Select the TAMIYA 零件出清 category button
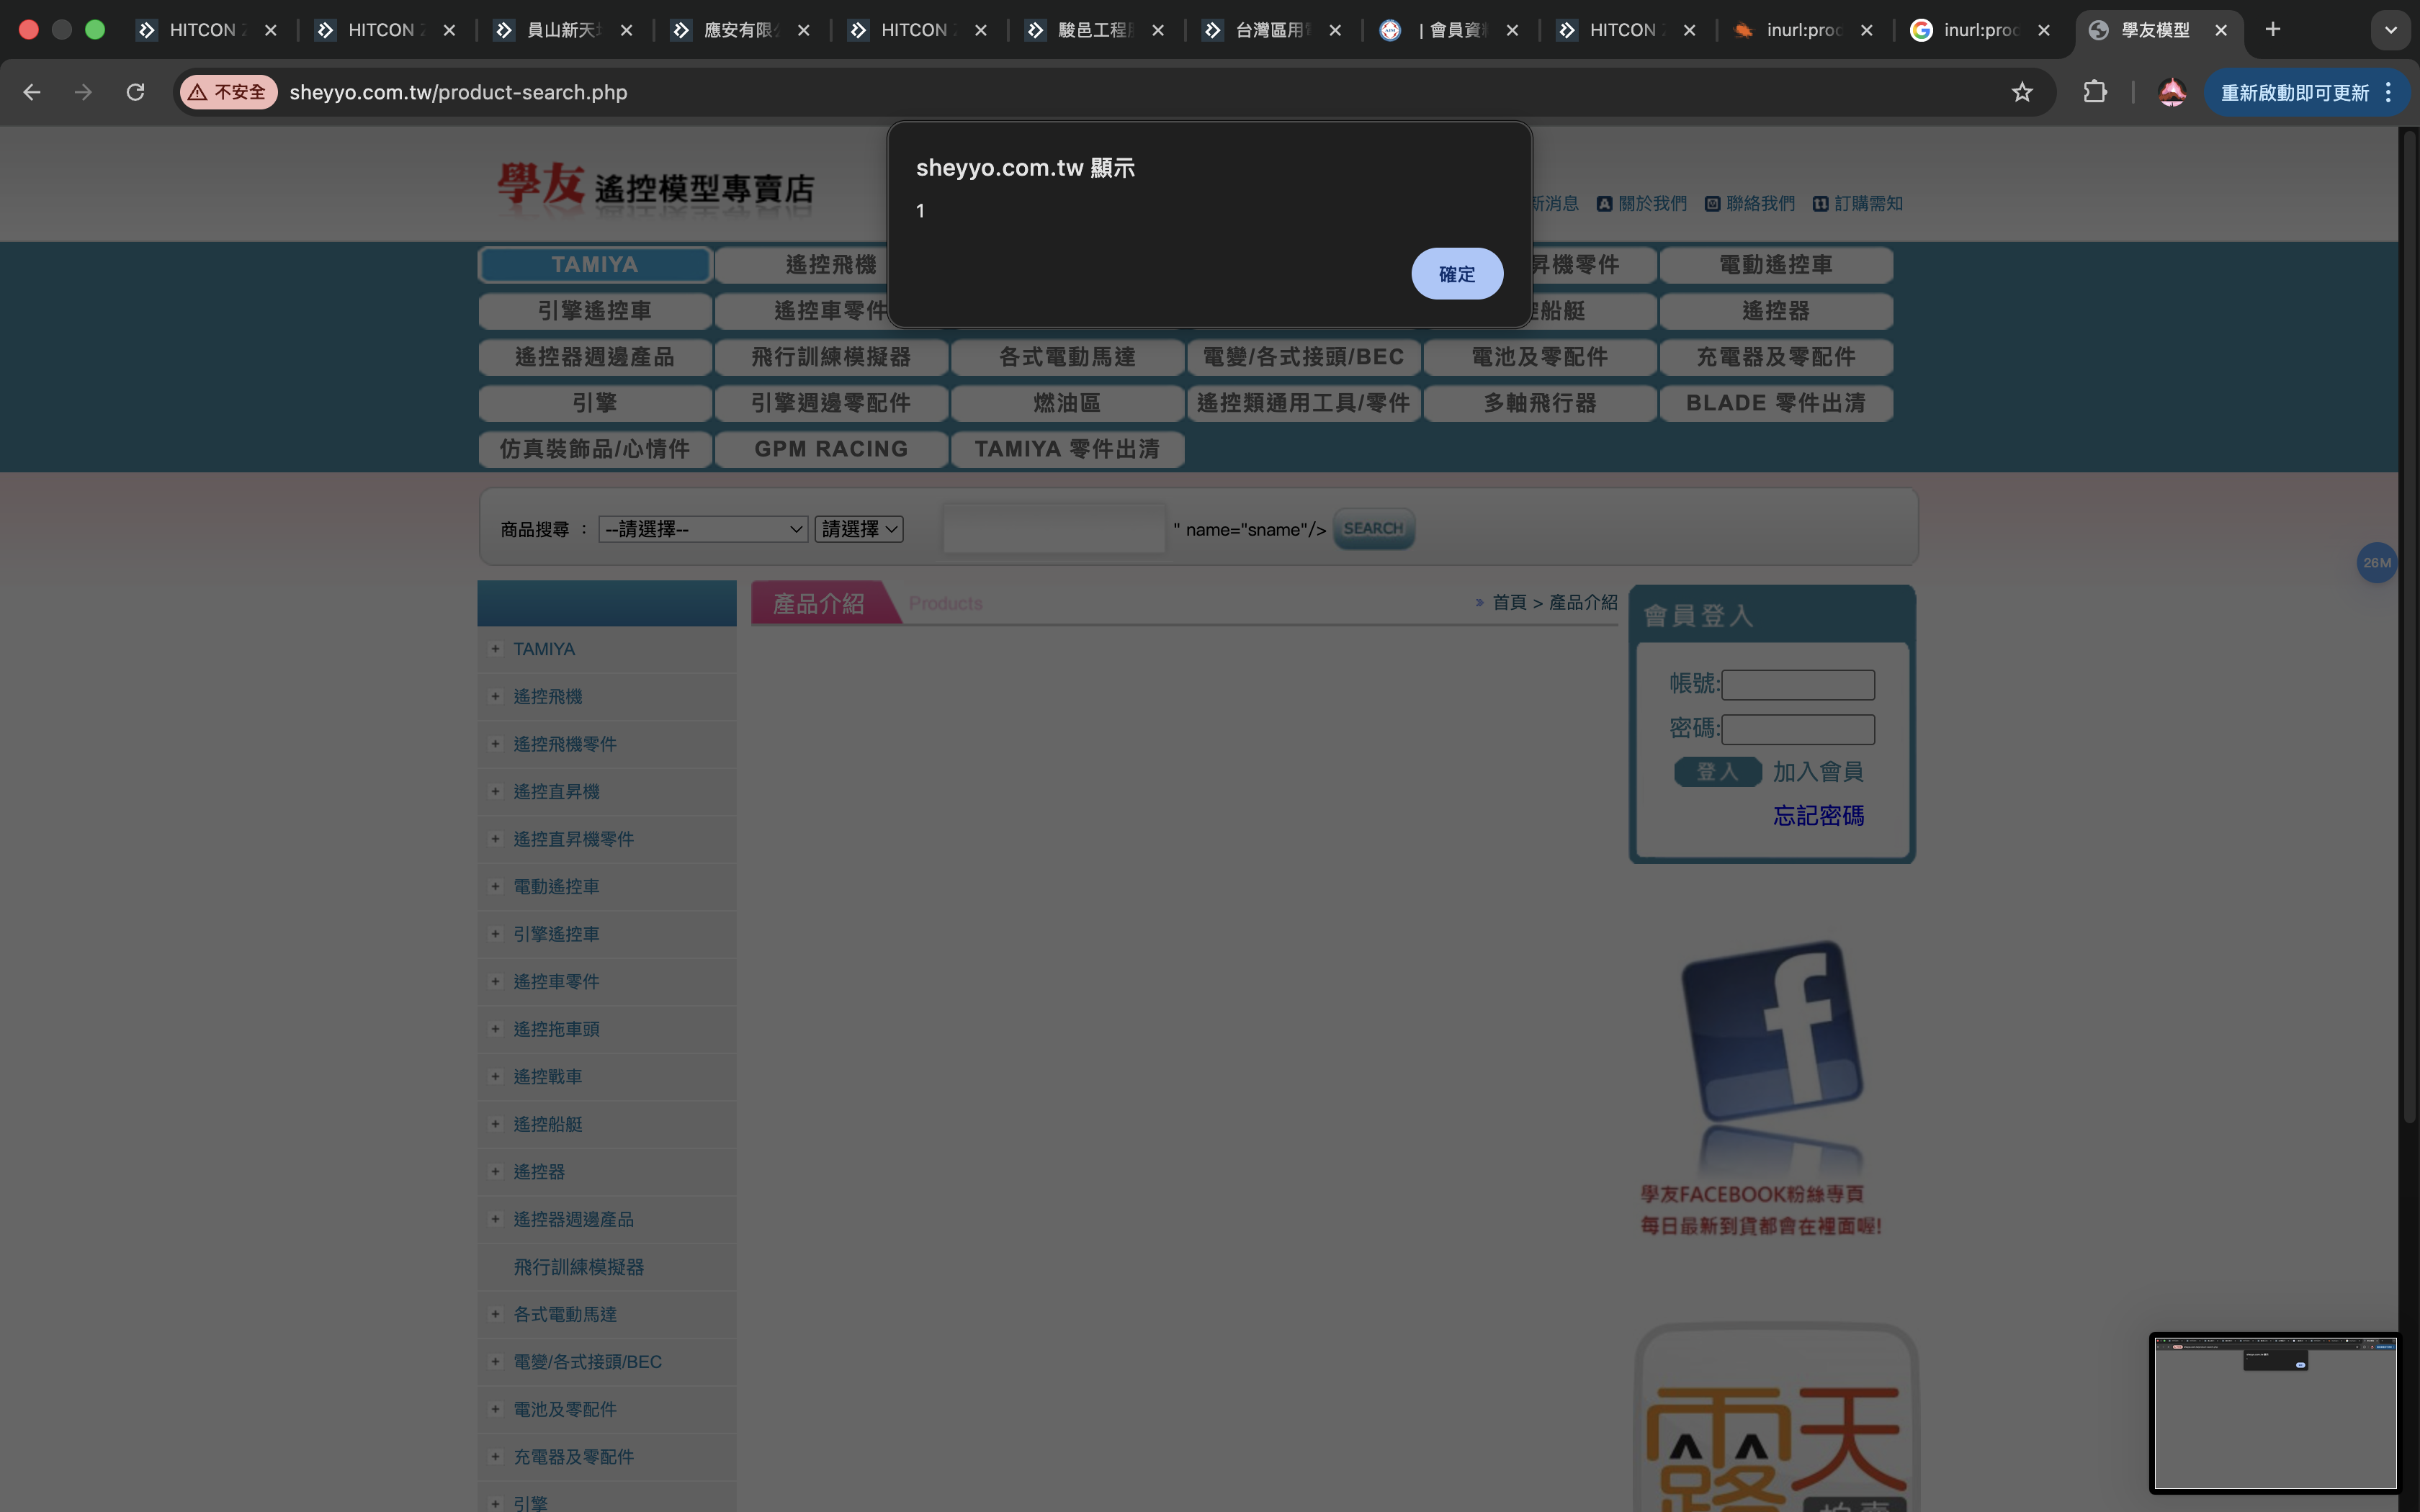The height and width of the screenshot is (1512, 2420). [x=1067, y=448]
